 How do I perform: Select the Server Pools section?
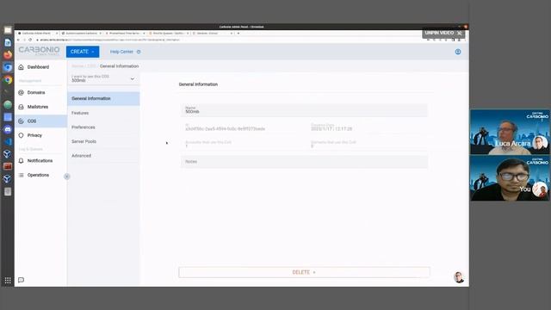pos(103,141)
